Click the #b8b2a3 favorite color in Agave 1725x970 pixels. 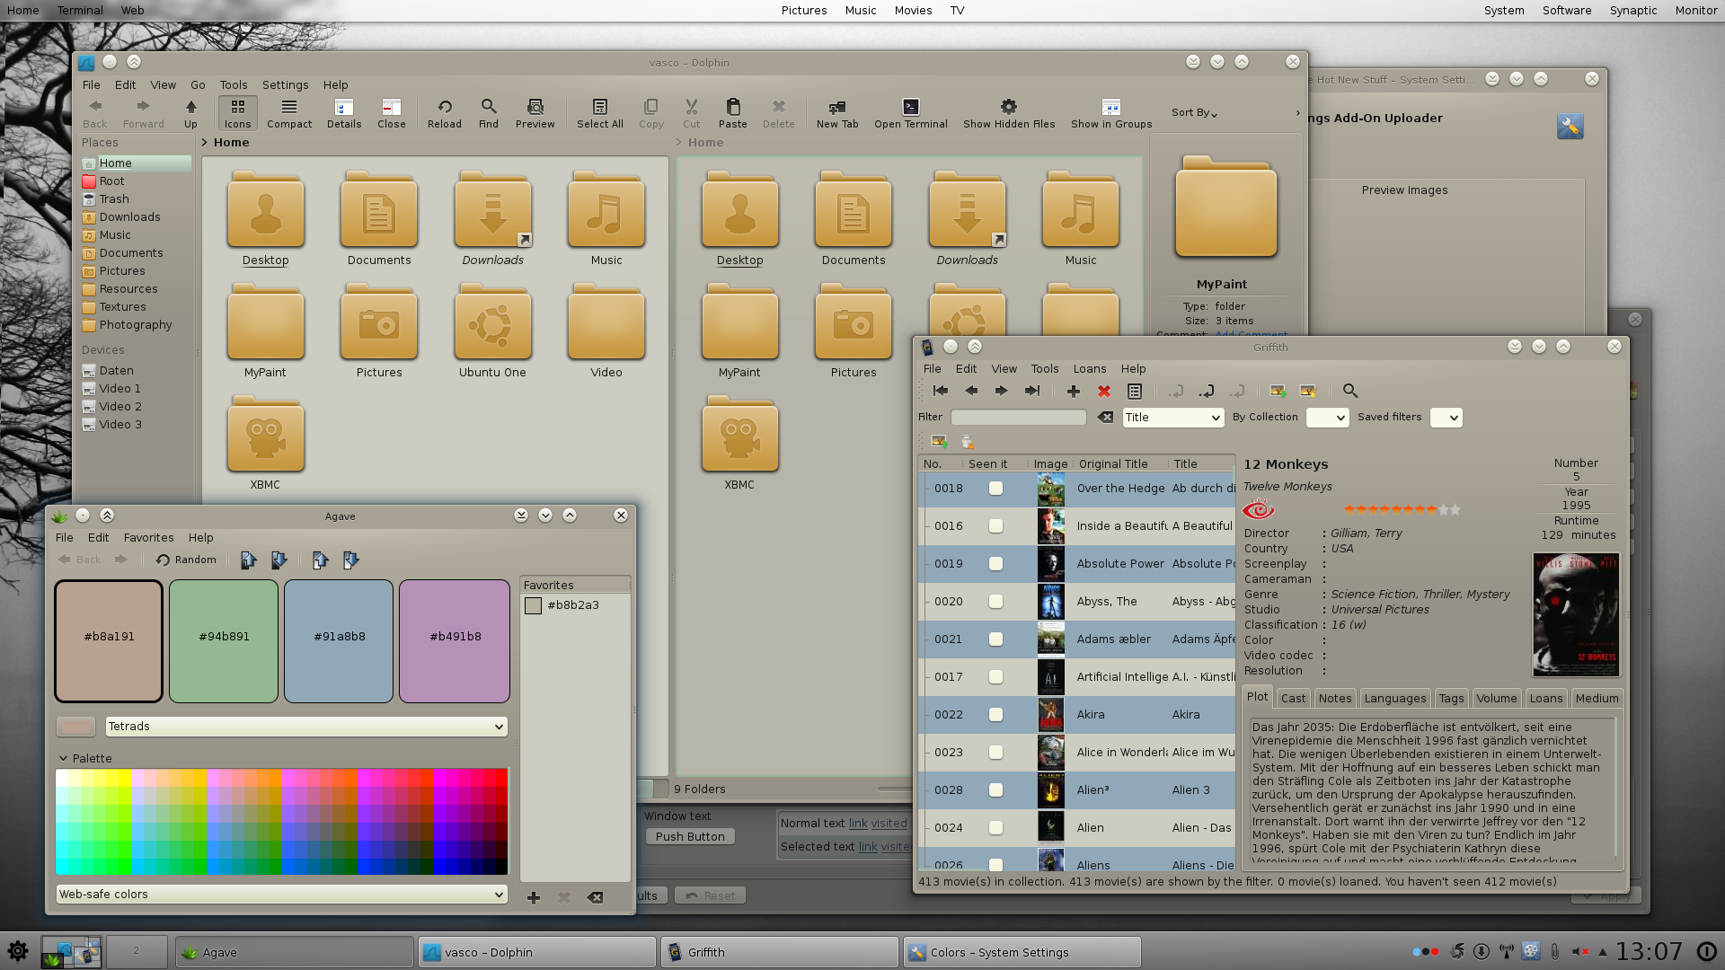click(575, 605)
